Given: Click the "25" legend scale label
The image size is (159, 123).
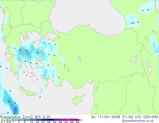Looking at the screenshot, I should pyautogui.click(x=49, y=122).
